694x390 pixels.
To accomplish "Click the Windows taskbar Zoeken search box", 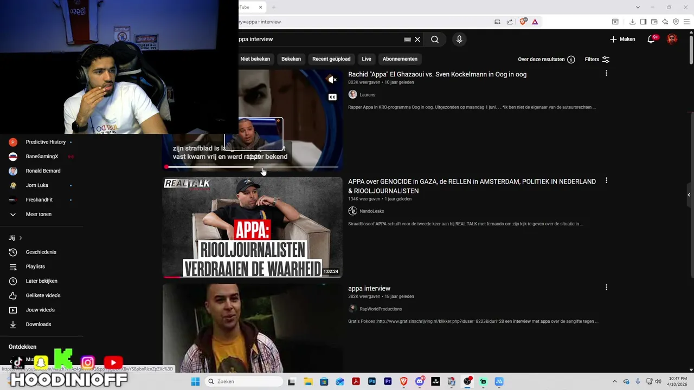I will 245,381.
